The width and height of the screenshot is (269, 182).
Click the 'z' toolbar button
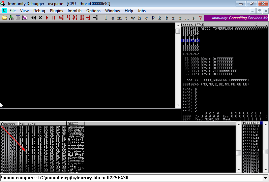click(173, 18)
